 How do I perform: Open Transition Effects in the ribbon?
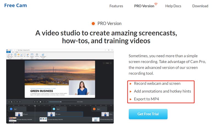point(32,55)
